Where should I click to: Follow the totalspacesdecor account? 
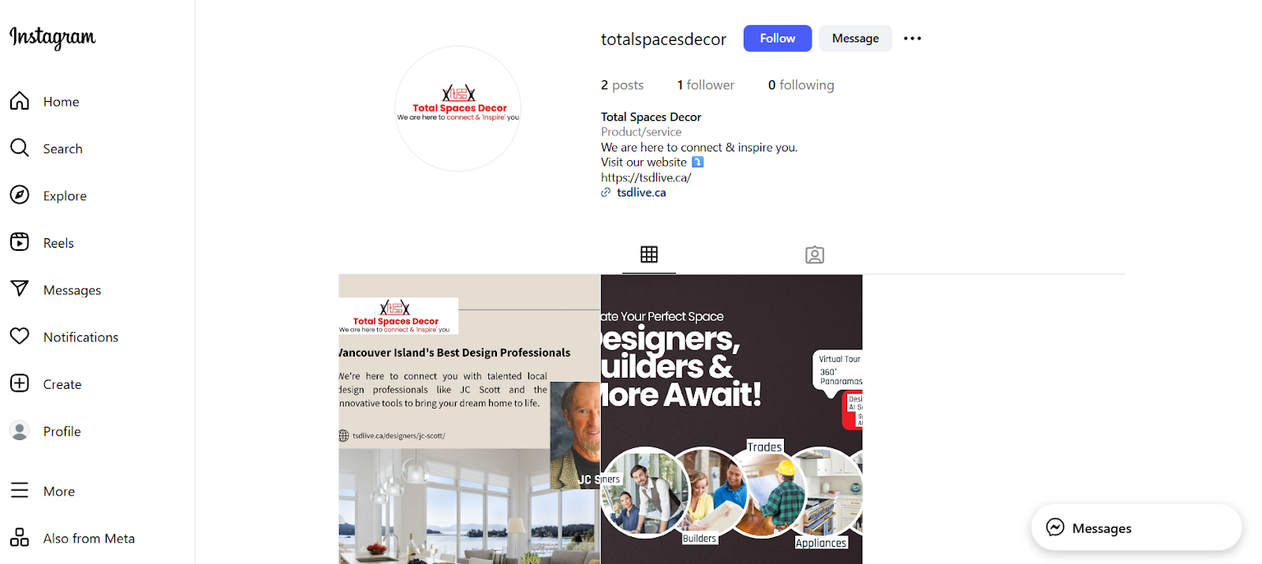coord(778,38)
